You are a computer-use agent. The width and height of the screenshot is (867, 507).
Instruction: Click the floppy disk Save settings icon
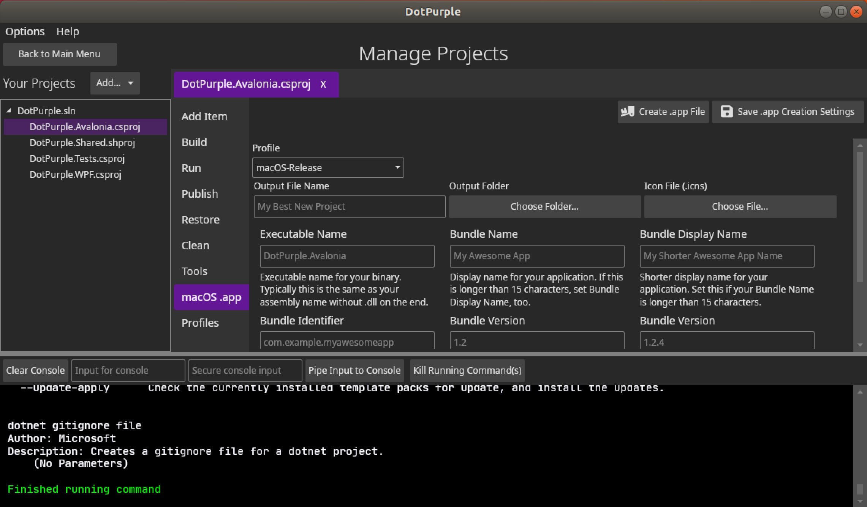click(726, 112)
